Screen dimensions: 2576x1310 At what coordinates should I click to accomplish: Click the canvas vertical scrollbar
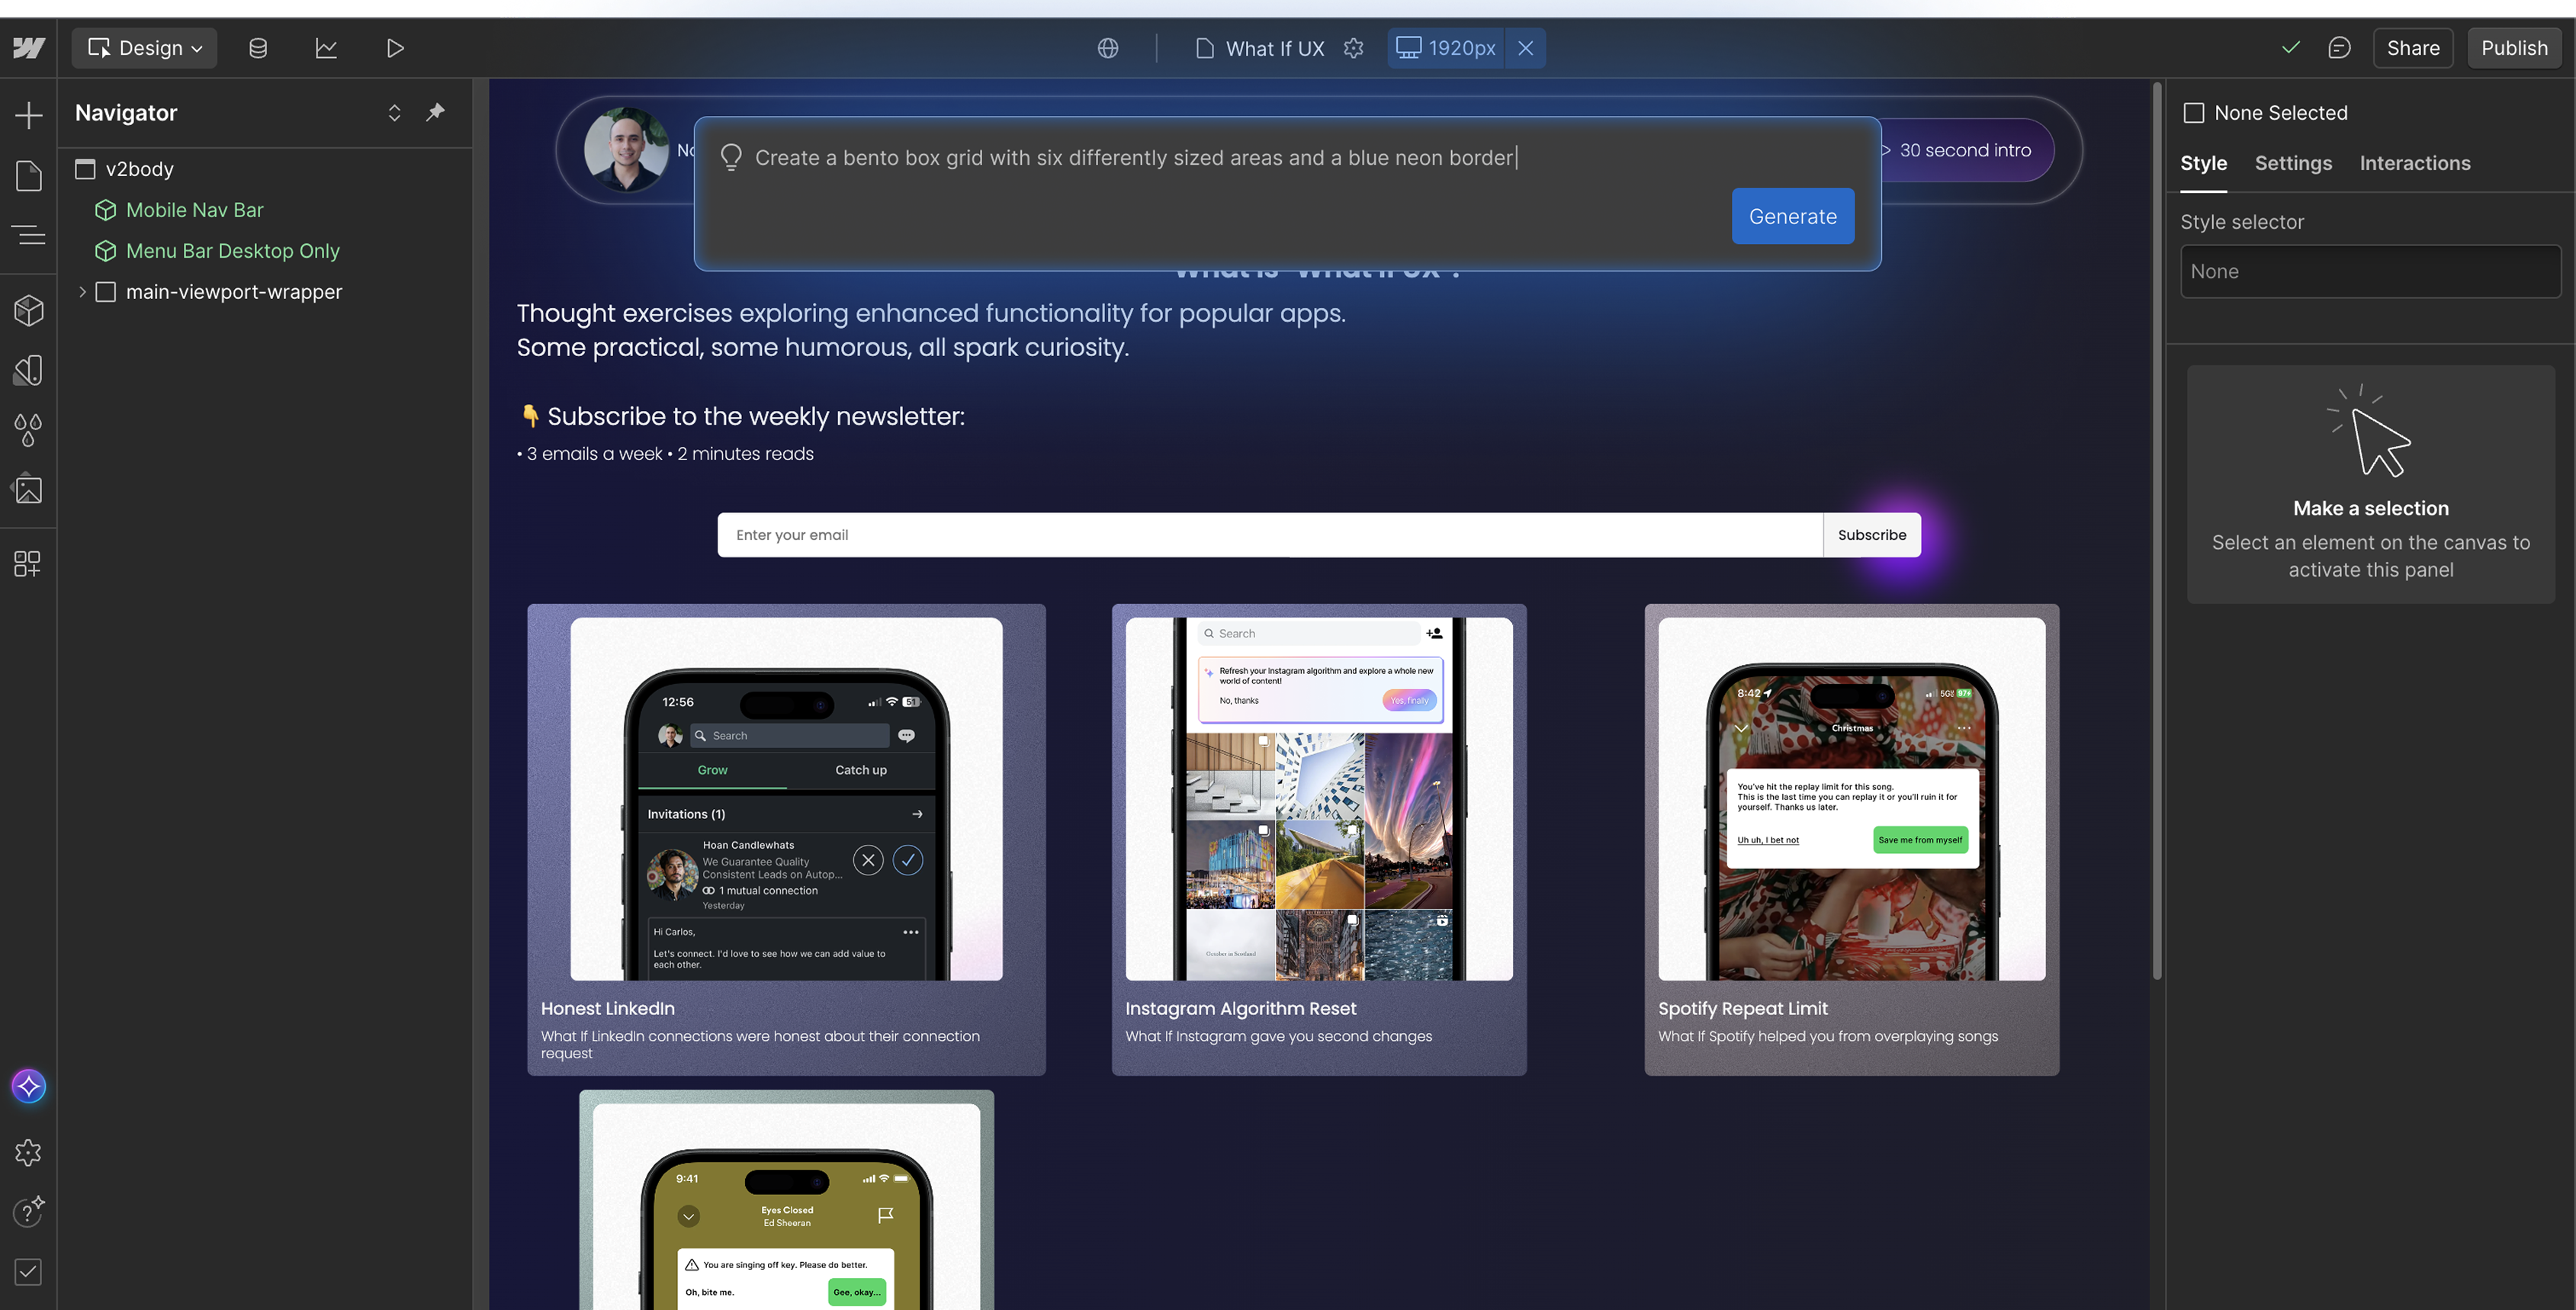click(x=2157, y=530)
